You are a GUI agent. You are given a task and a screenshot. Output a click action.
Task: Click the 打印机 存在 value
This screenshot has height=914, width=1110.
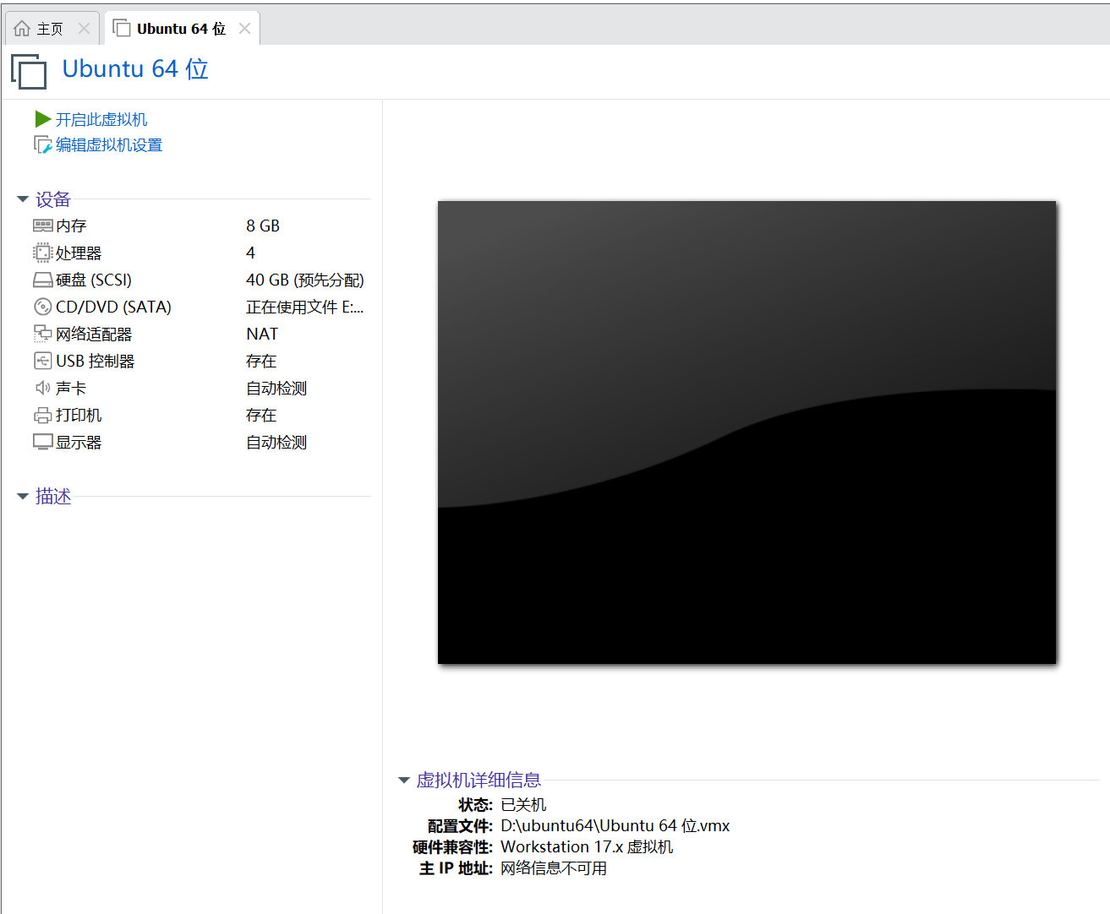[261, 415]
